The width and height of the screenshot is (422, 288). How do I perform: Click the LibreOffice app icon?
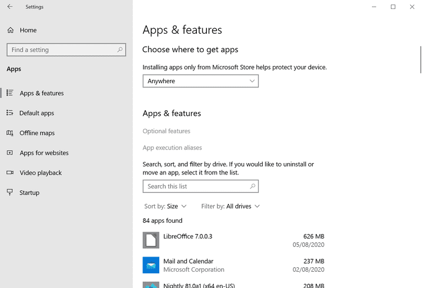[x=151, y=240]
